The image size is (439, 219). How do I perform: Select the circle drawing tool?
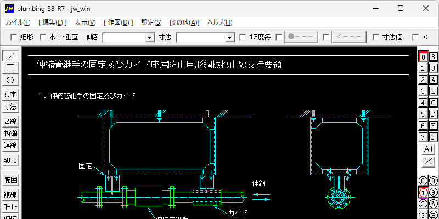(x=10, y=80)
